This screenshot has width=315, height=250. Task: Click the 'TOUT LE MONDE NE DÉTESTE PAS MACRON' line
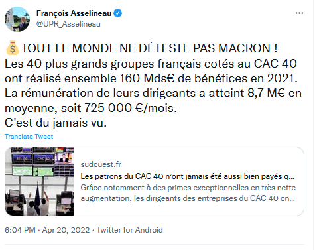pyautogui.click(x=149, y=48)
